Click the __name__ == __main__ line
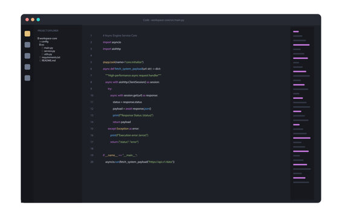 coord(120,155)
